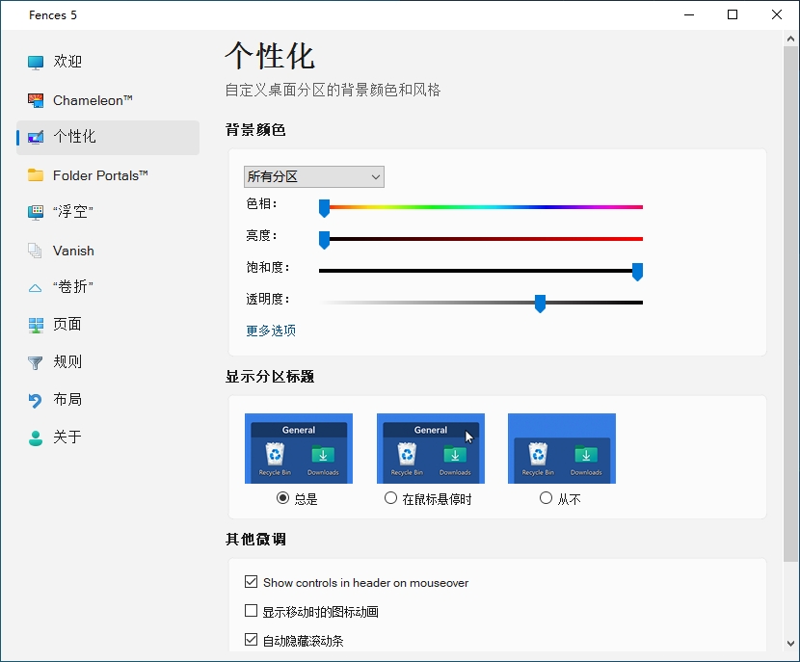This screenshot has height=662, width=800.
Task: Click the 其他微调 section heading
Action: (255, 539)
